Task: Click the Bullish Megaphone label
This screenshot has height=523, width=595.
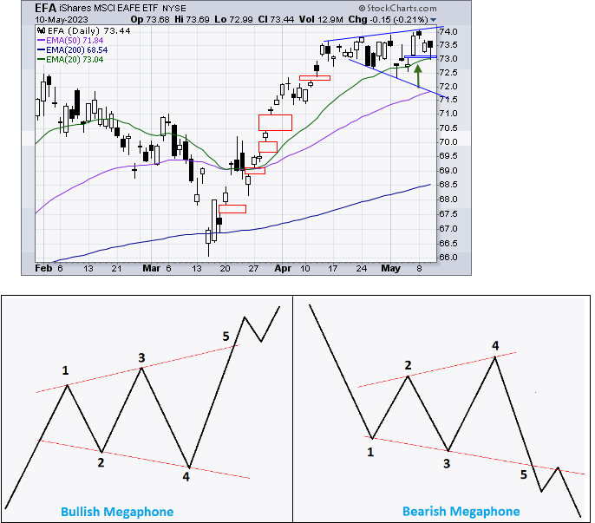Action: click(116, 511)
